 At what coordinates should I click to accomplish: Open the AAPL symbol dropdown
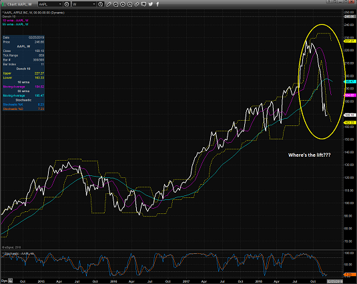point(50,4)
